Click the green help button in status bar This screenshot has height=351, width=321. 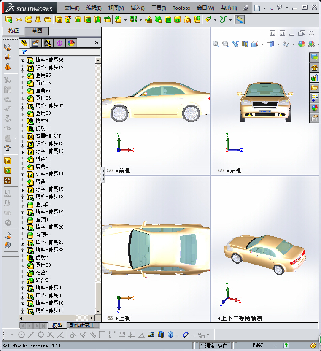click(x=286, y=345)
